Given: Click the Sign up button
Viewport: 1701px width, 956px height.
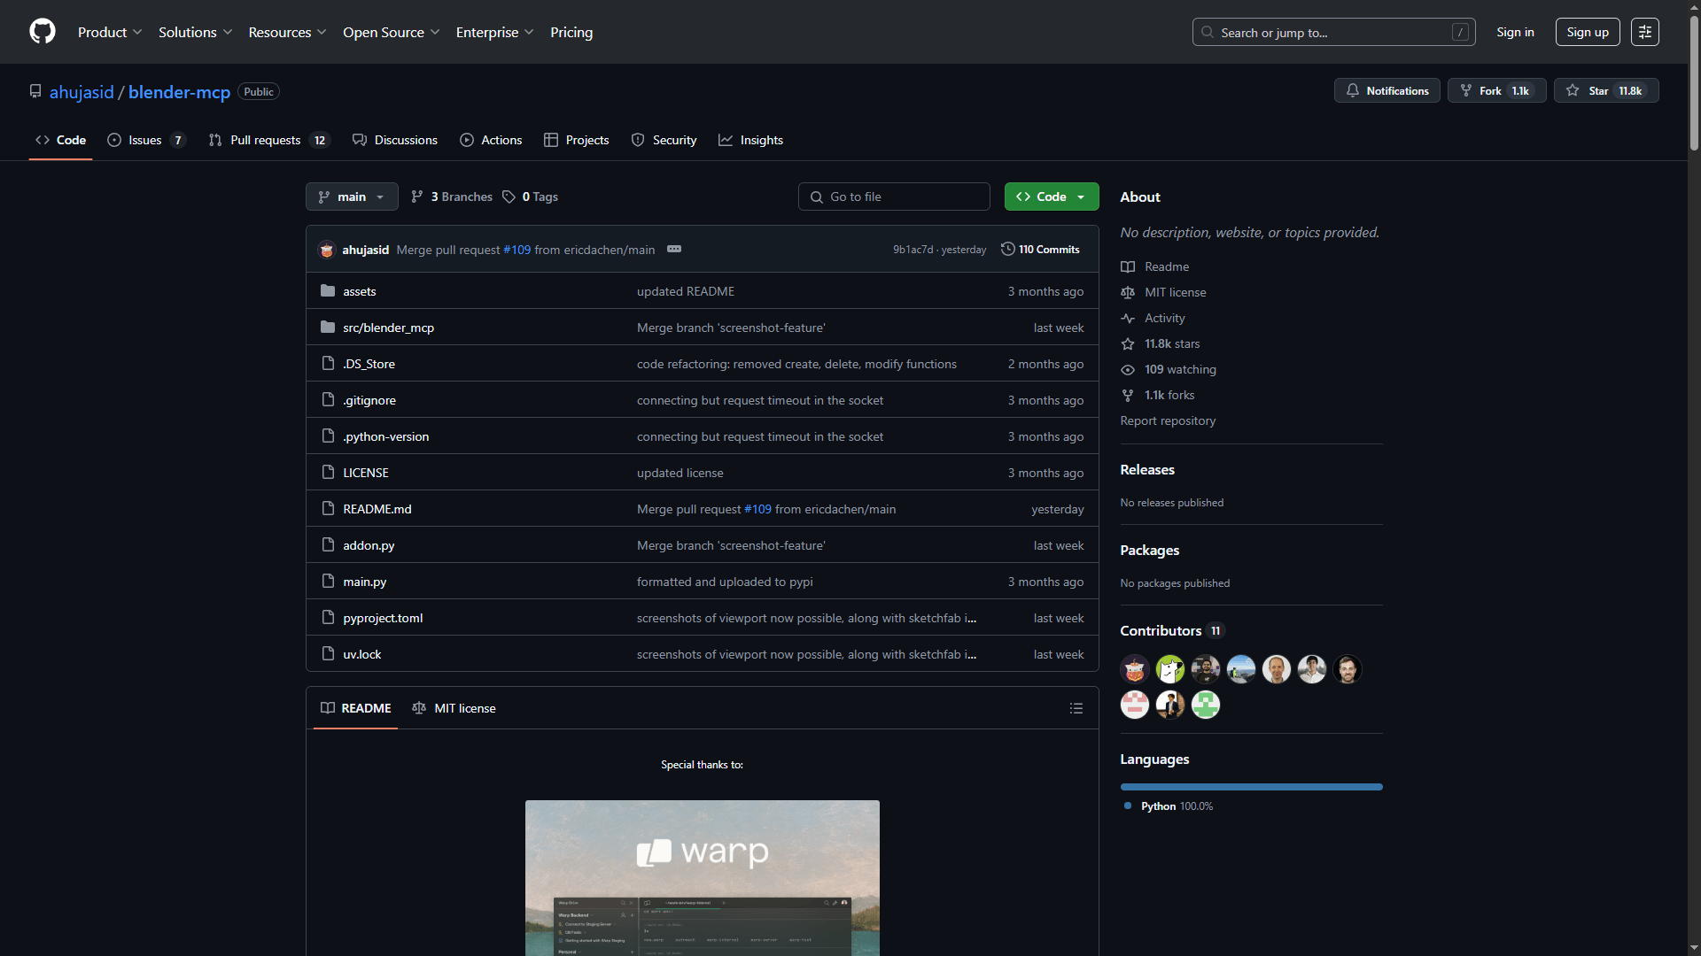Looking at the screenshot, I should pyautogui.click(x=1587, y=32).
